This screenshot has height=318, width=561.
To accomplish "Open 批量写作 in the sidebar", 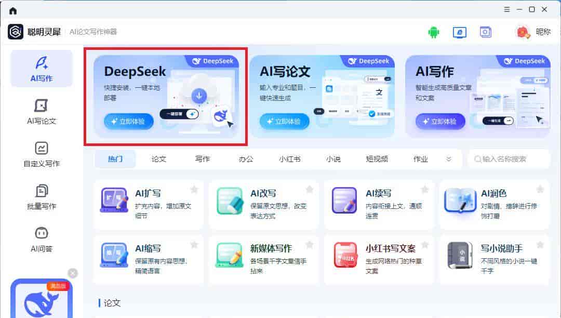I will 42,197.
